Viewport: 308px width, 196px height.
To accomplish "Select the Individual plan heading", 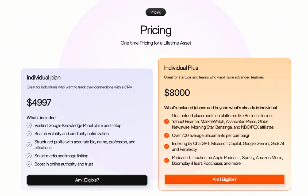I will point(44,78).
